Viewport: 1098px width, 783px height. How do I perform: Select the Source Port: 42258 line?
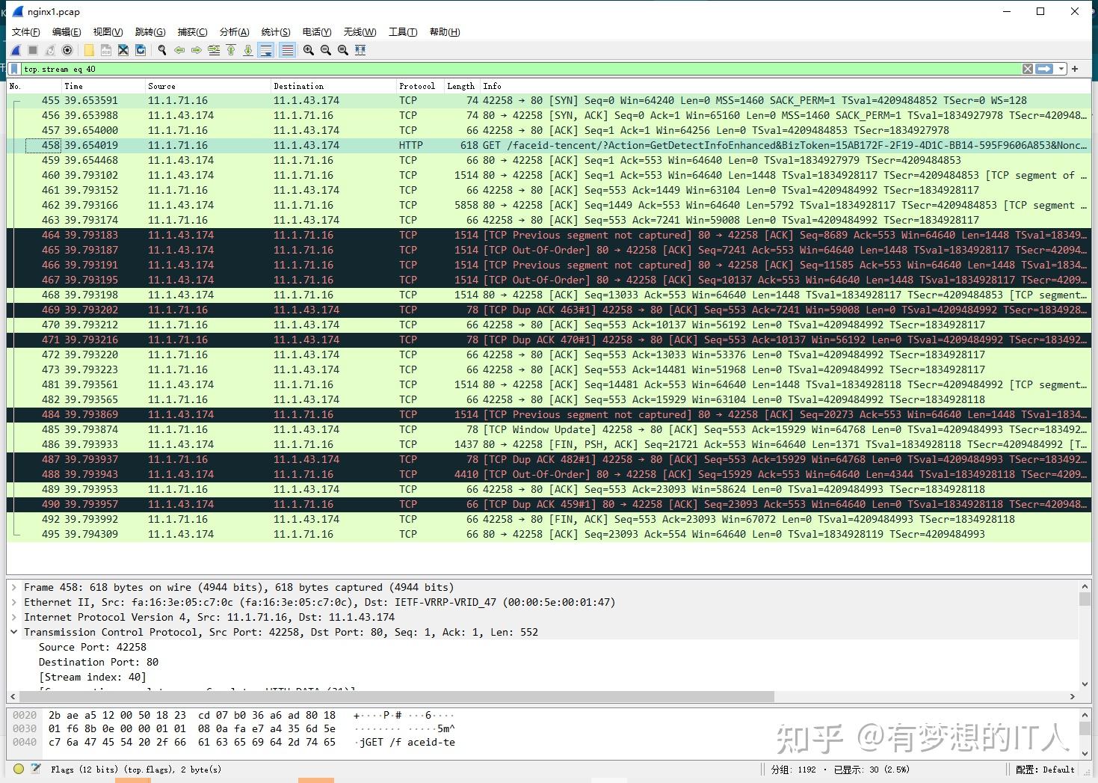click(93, 647)
